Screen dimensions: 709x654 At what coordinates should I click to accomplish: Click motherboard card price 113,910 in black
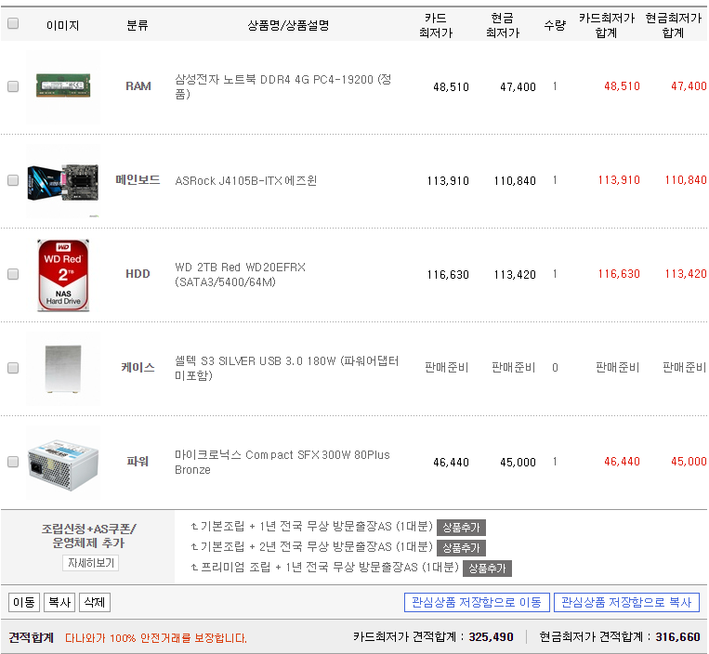(448, 181)
